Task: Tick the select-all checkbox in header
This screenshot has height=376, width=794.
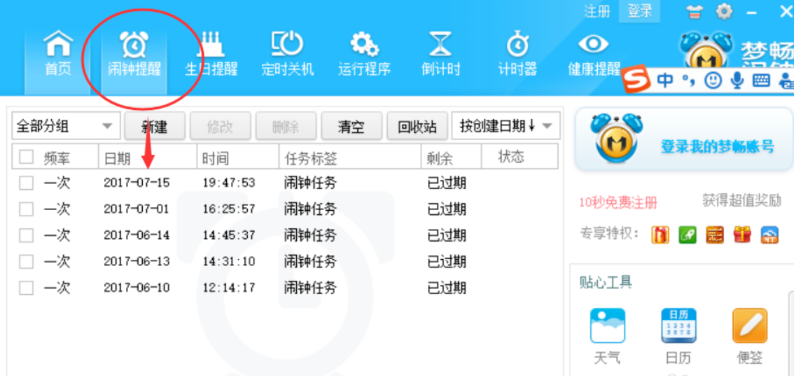Action: tap(27, 158)
